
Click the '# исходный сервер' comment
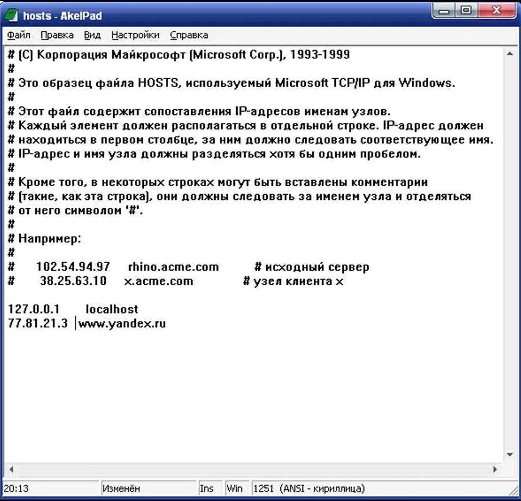click(x=311, y=267)
